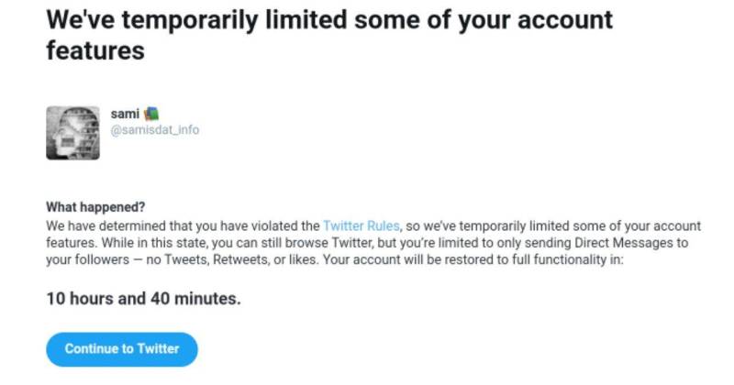Open the Twitter Rules link
The height and width of the screenshot is (385, 734).
(x=361, y=225)
